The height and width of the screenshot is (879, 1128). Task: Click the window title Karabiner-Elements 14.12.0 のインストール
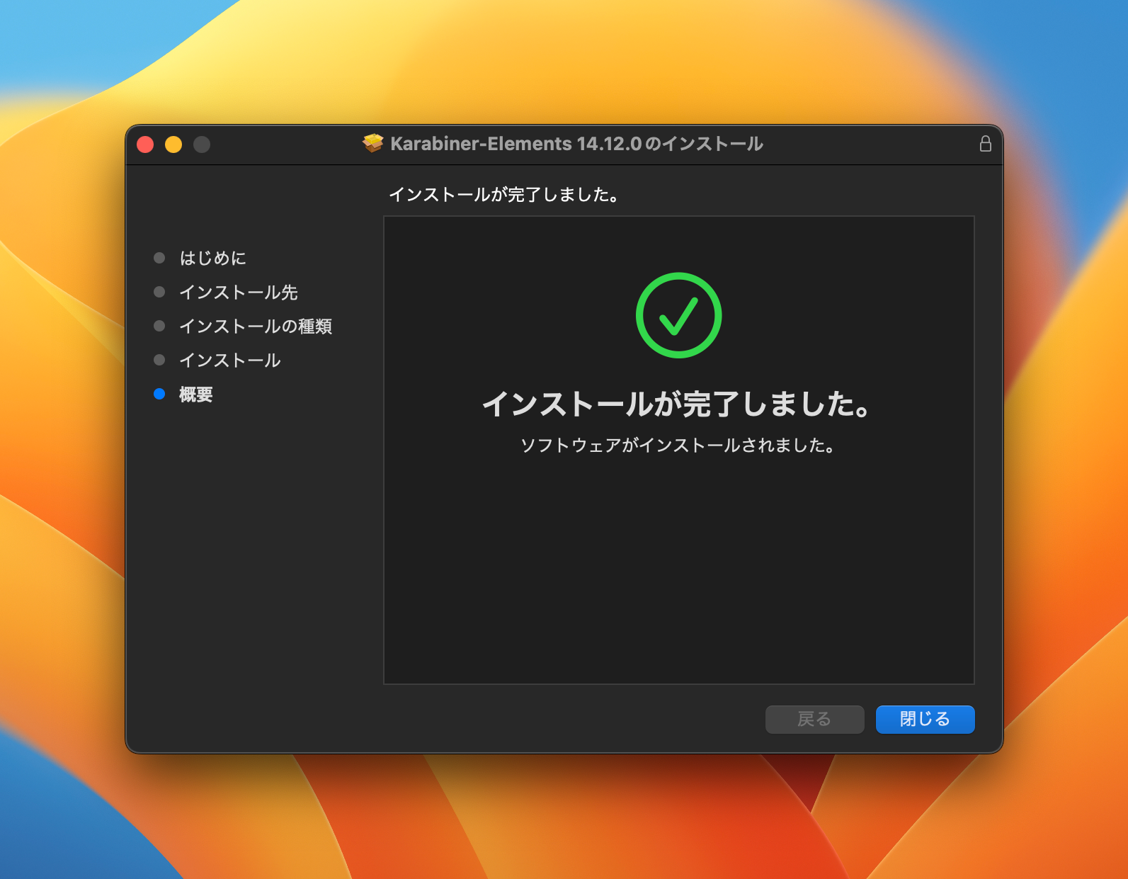pos(576,144)
